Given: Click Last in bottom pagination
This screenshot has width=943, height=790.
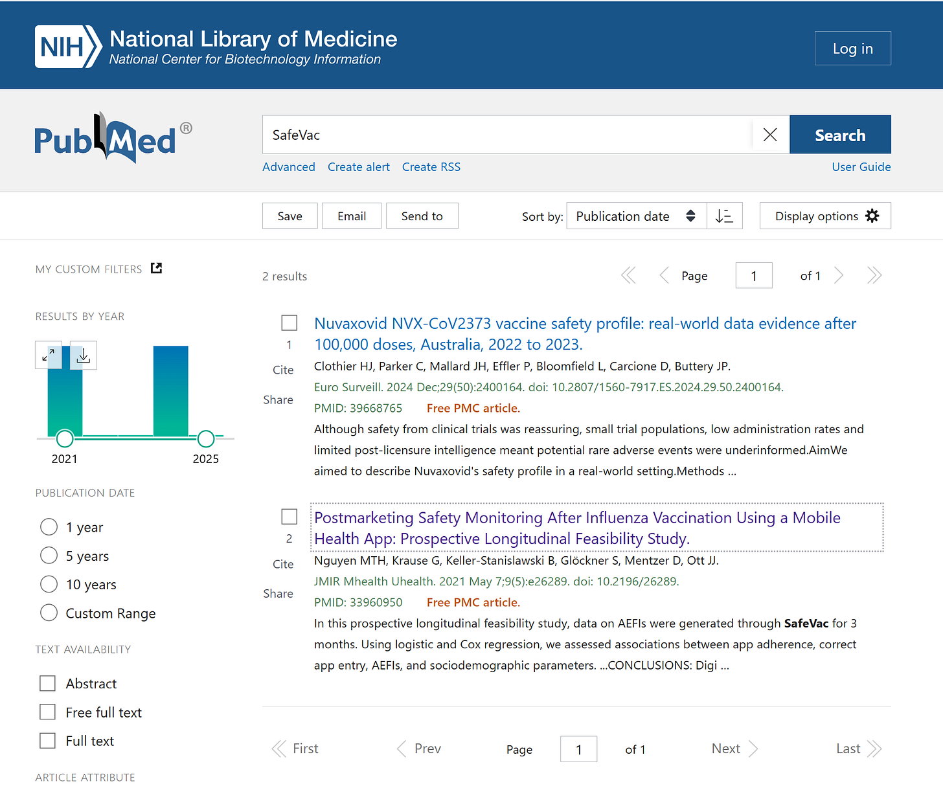Looking at the screenshot, I should pos(859,749).
